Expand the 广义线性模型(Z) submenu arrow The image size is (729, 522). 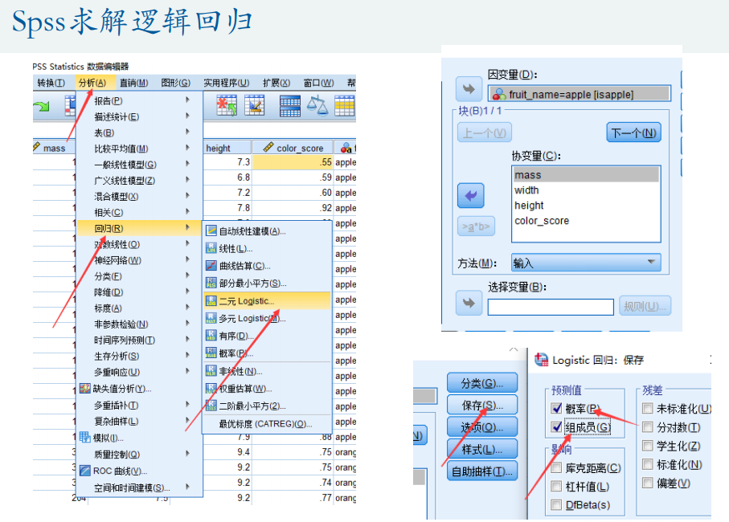(187, 179)
